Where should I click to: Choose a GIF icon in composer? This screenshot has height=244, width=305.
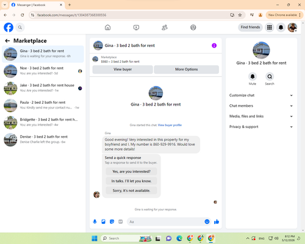pos(121,221)
